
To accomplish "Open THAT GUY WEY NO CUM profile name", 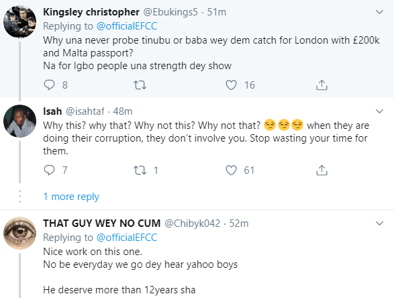I will point(102,223).
